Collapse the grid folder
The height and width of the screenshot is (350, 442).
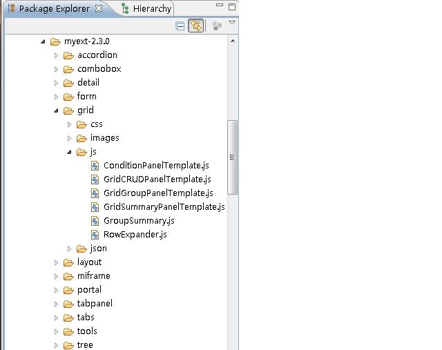(57, 110)
